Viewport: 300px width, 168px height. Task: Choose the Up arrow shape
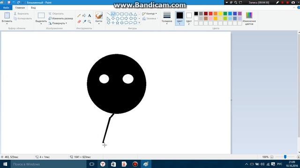coord(135,19)
